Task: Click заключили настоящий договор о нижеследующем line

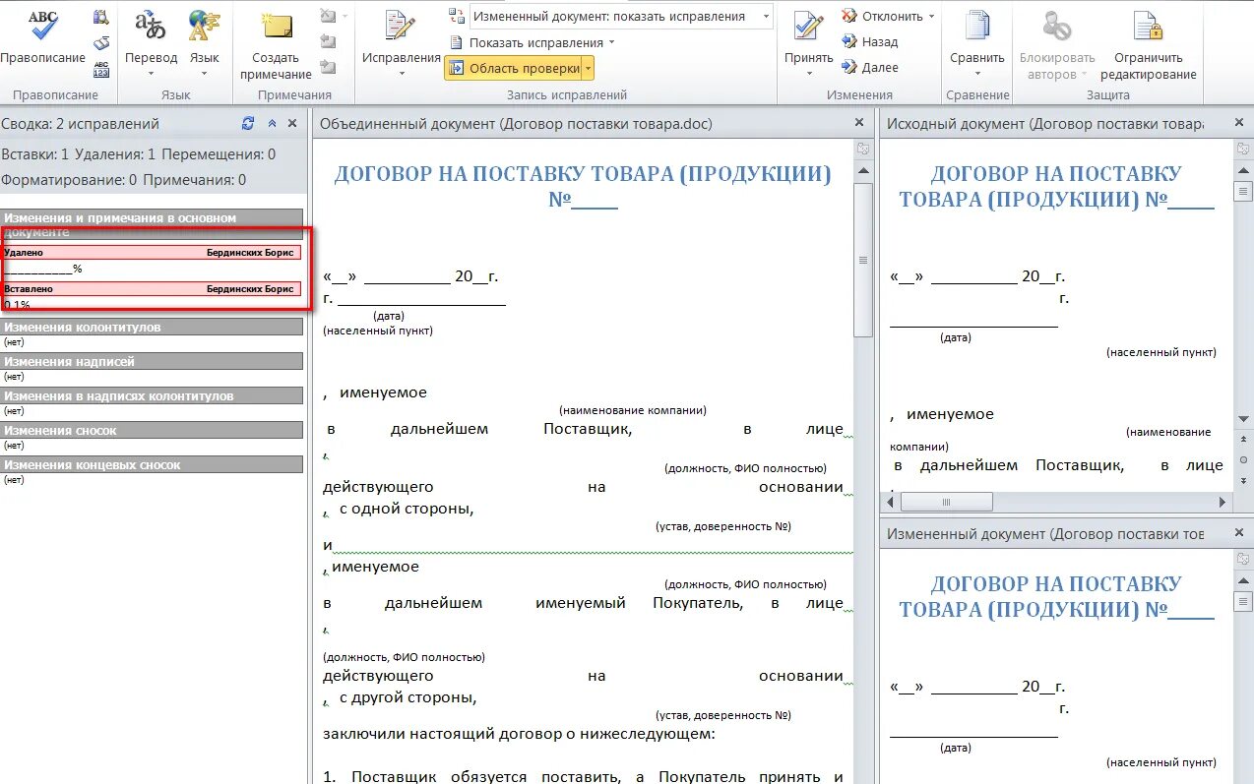Action: [x=519, y=734]
